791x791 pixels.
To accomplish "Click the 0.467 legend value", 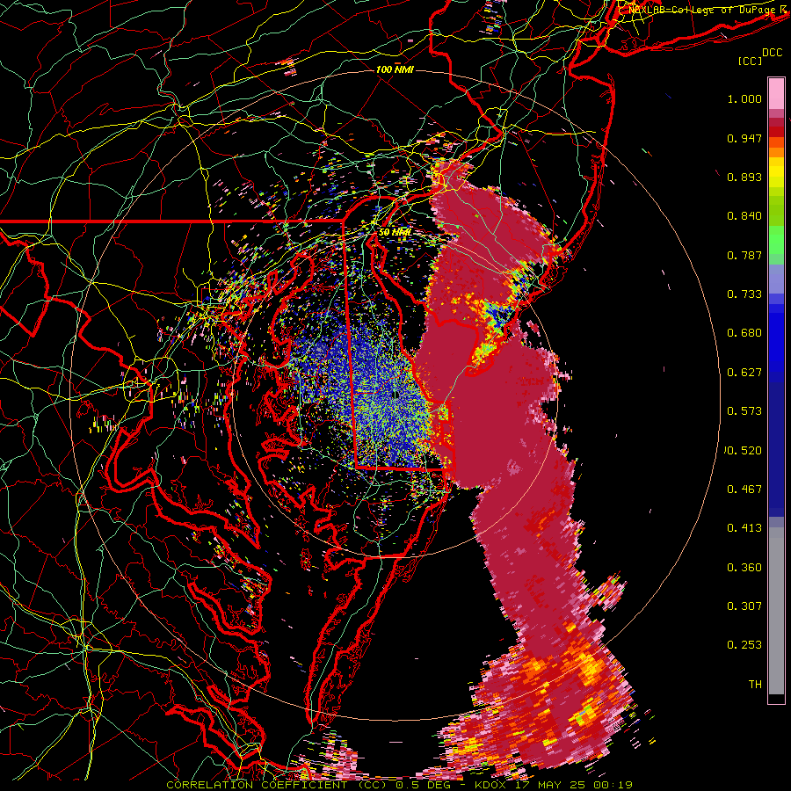I will 744,490.
